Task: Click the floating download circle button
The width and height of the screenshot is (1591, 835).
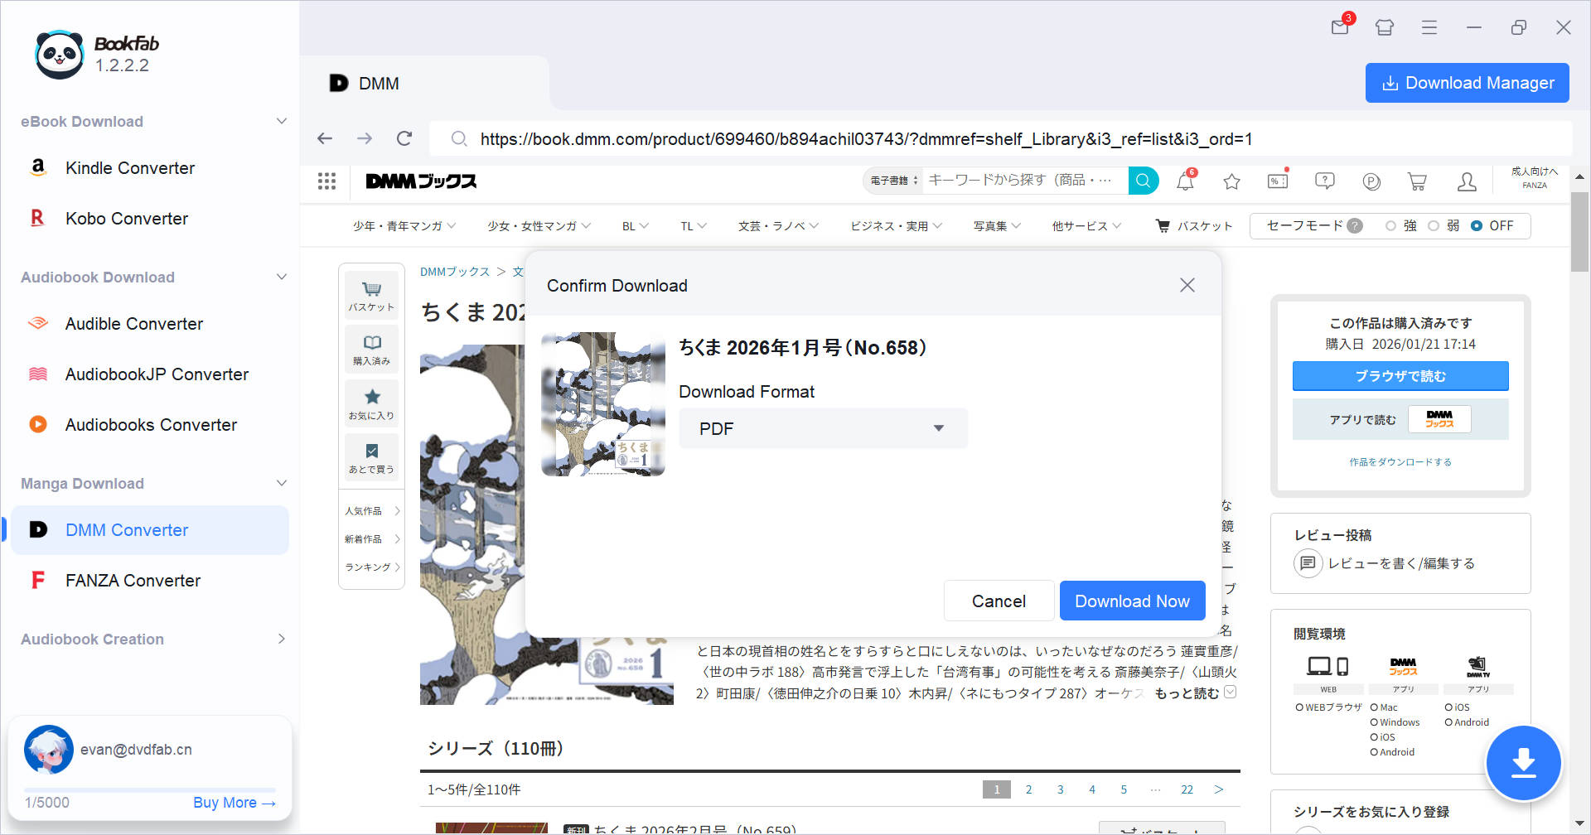Action: (1524, 763)
